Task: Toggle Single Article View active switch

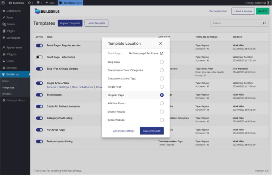Action: [39, 83]
